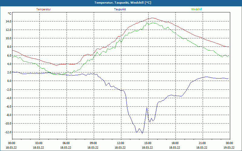Click the °C unit label on axis
The image size is (242, 151).
coord(10,14)
